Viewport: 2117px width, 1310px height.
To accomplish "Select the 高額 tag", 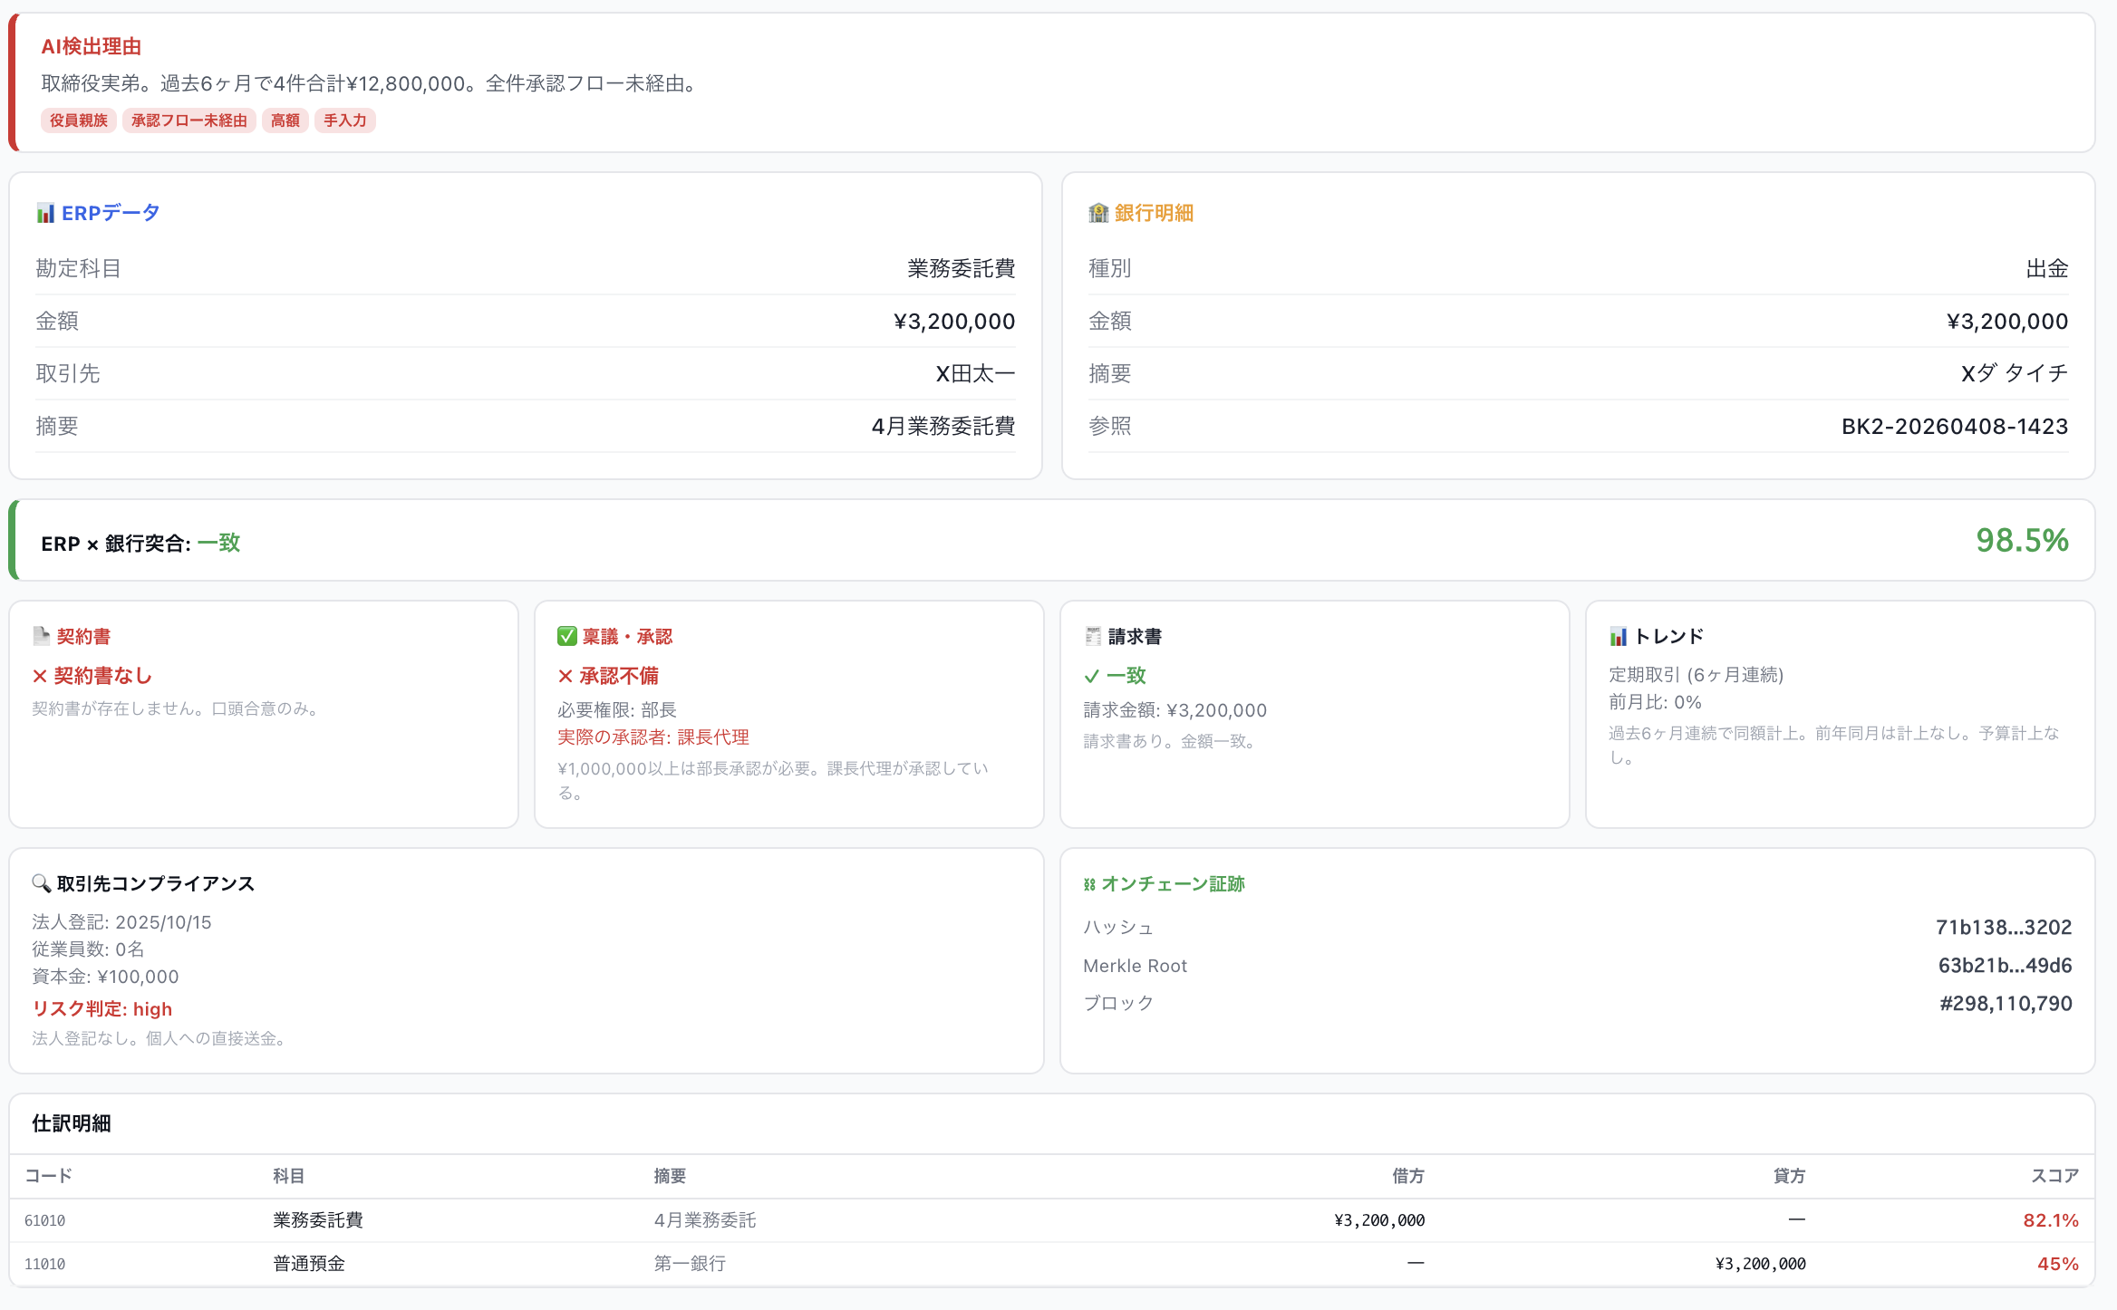I will (x=285, y=120).
